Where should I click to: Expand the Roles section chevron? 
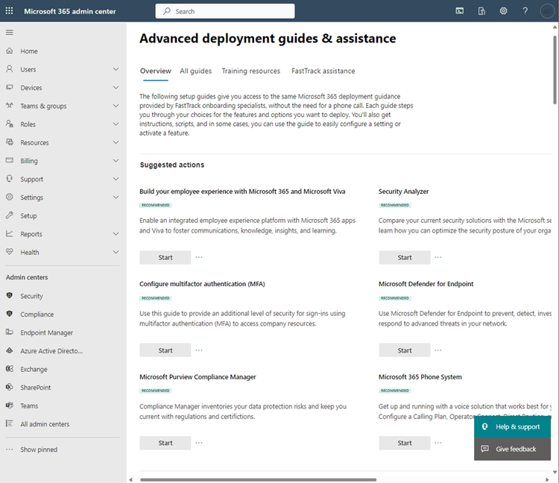click(116, 124)
